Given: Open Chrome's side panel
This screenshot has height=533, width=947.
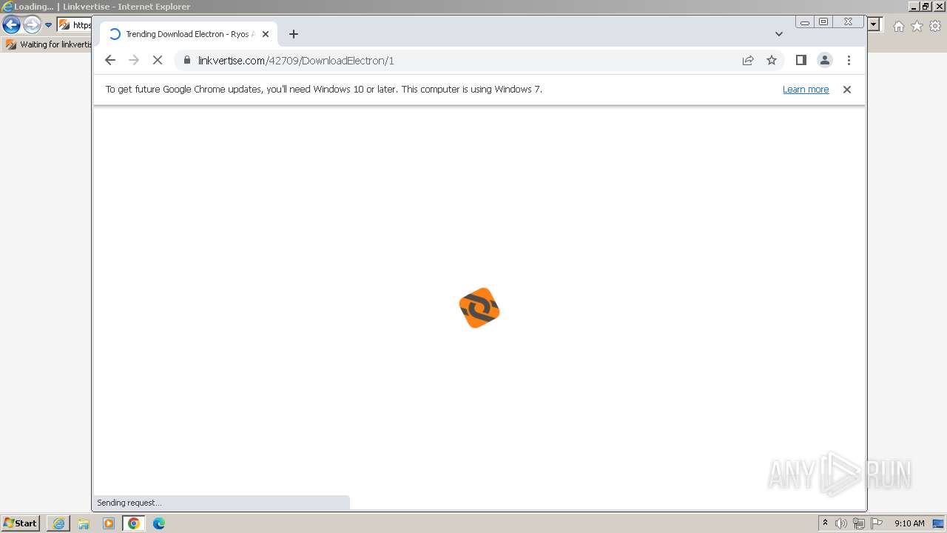Looking at the screenshot, I should 801,60.
